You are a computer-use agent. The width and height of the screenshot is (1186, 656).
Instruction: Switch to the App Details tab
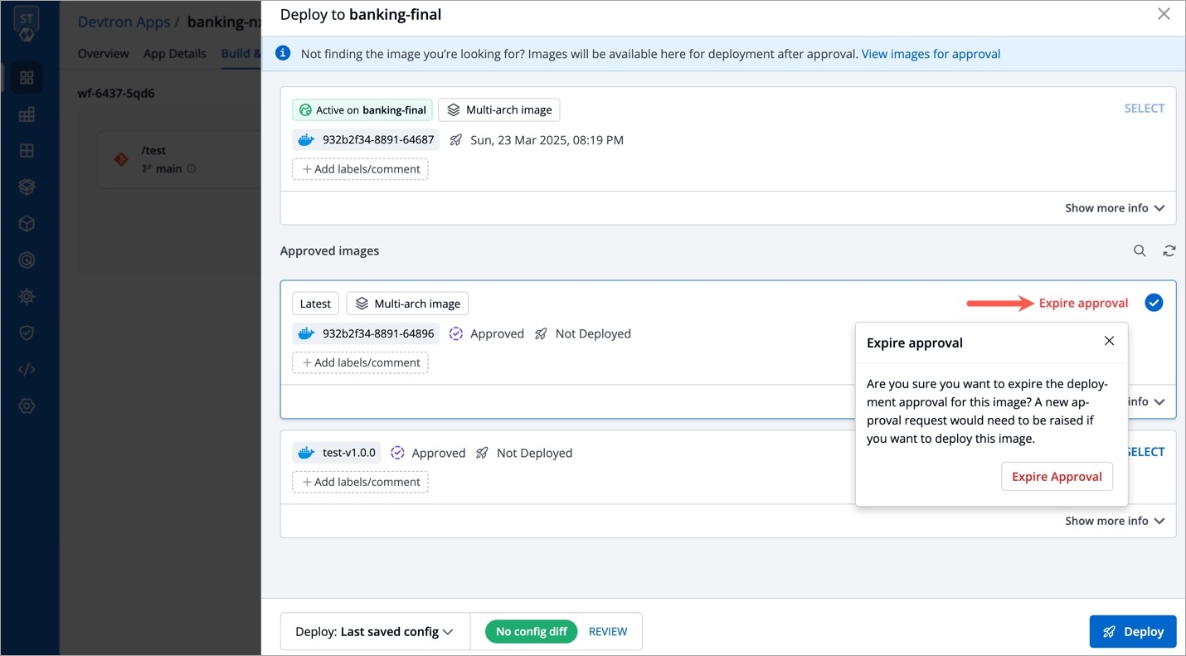pyautogui.click(x=174, y=54)
